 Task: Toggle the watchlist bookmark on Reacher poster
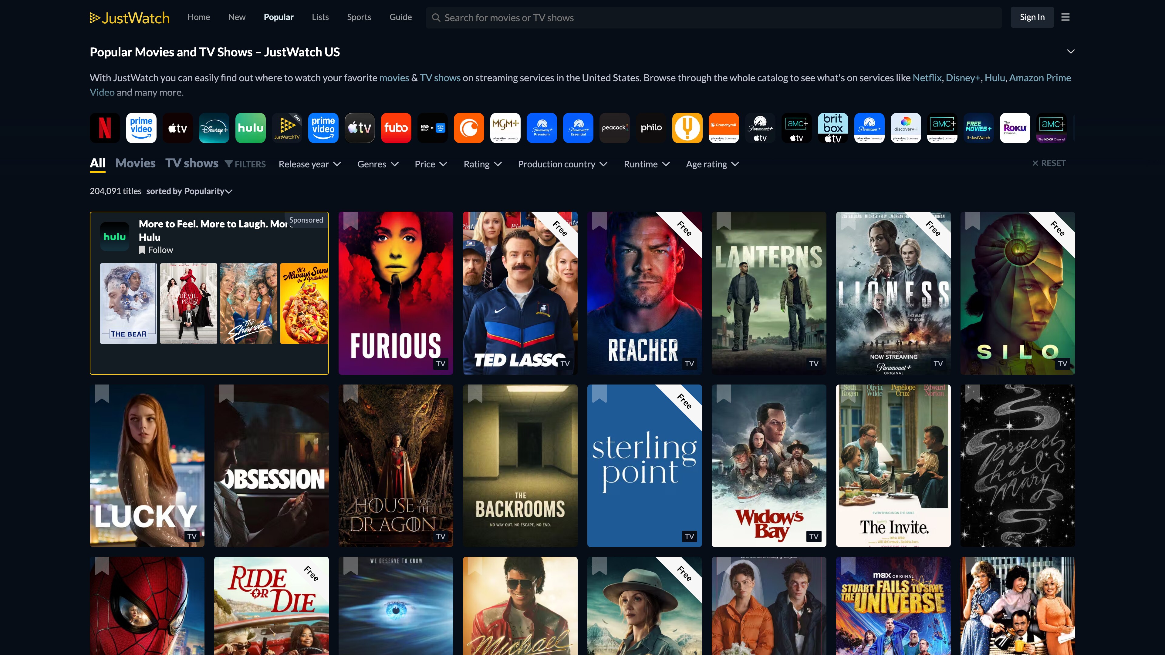coord(599,221)
